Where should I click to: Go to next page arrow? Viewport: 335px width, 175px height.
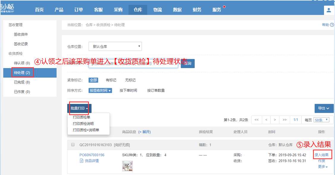click(x=275, y=120)
